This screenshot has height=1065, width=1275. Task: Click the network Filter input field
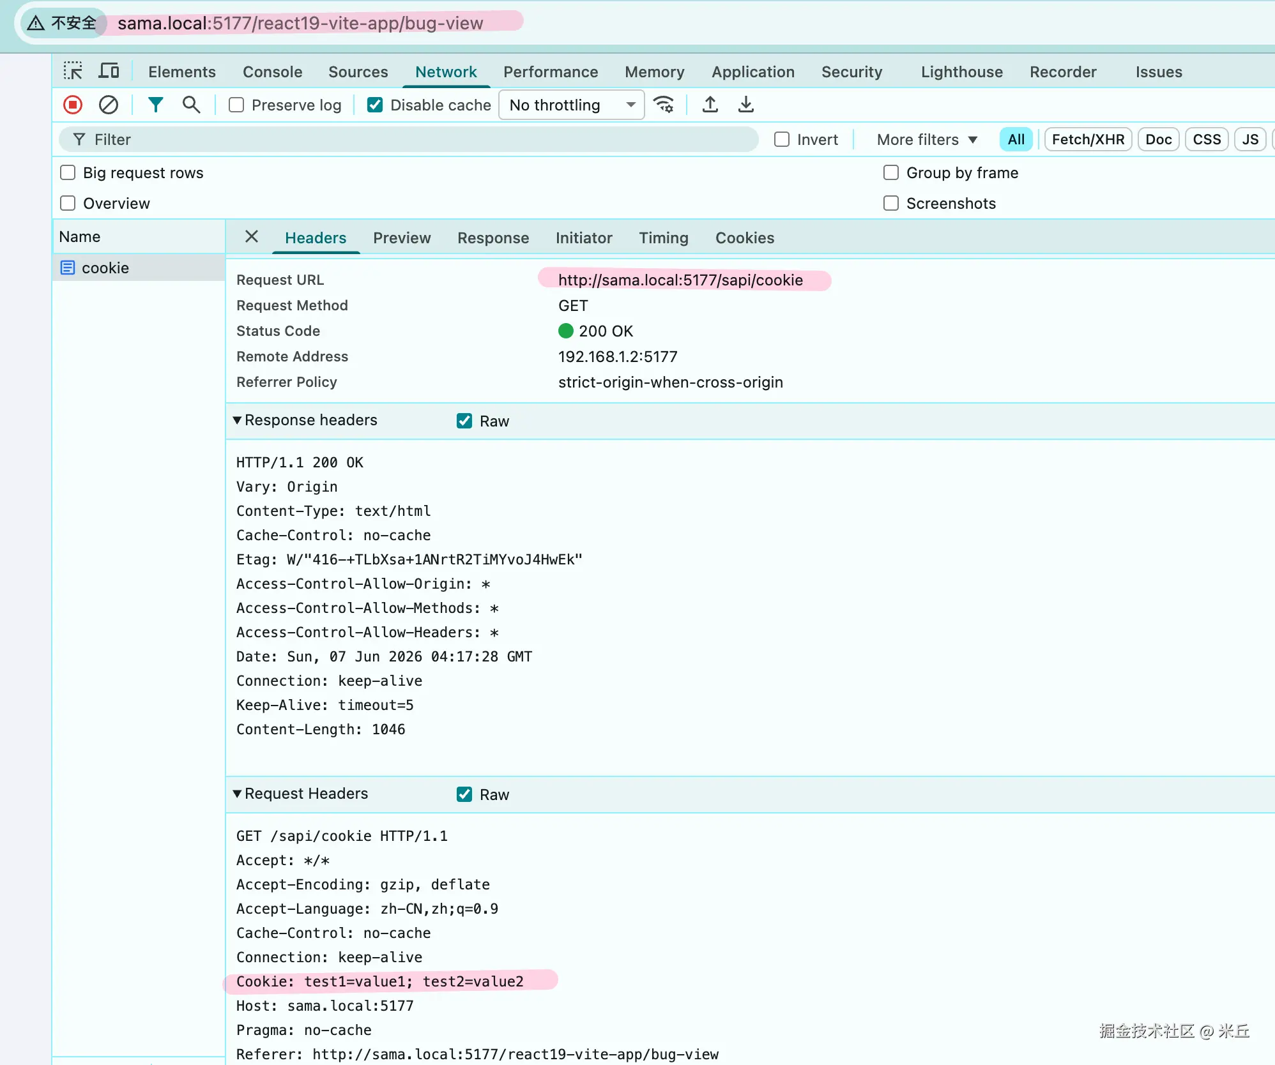[409, 139]
